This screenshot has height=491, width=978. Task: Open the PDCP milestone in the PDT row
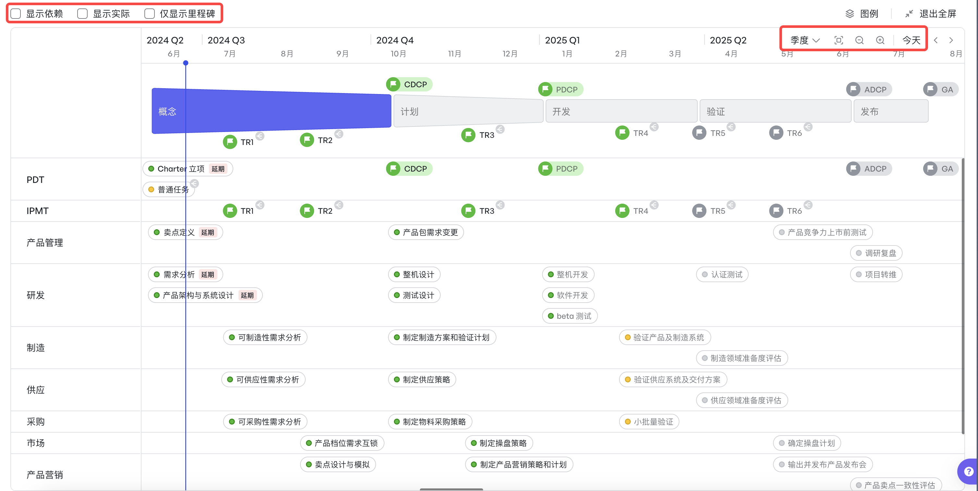click(561, 168)
